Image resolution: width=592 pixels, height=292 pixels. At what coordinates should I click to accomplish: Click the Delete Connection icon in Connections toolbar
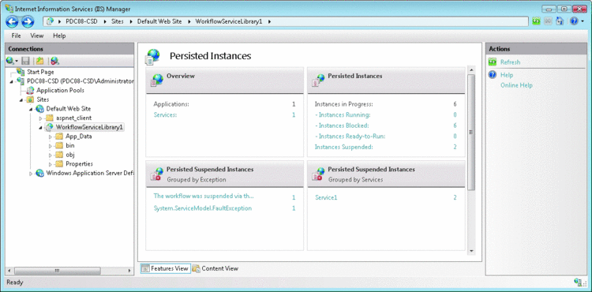point(54,61)
